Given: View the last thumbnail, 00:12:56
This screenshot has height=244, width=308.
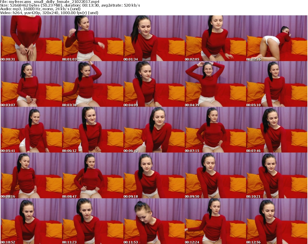Looking at the screenshot, I should 277,221.
